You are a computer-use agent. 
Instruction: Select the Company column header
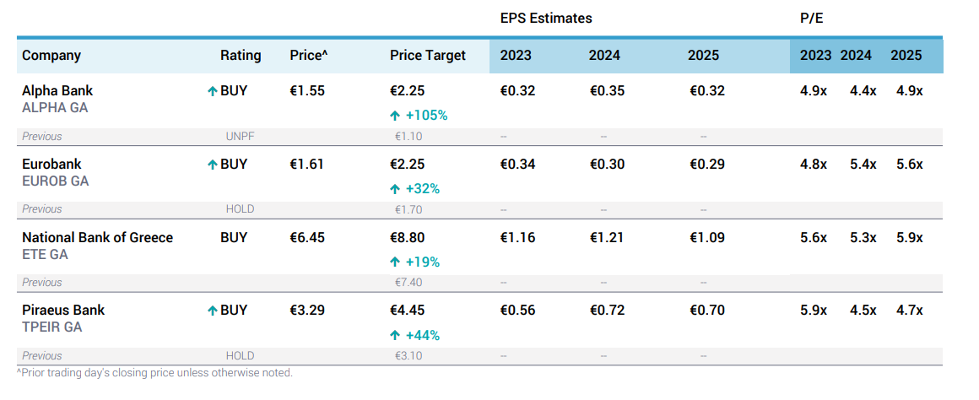point(51,56)
